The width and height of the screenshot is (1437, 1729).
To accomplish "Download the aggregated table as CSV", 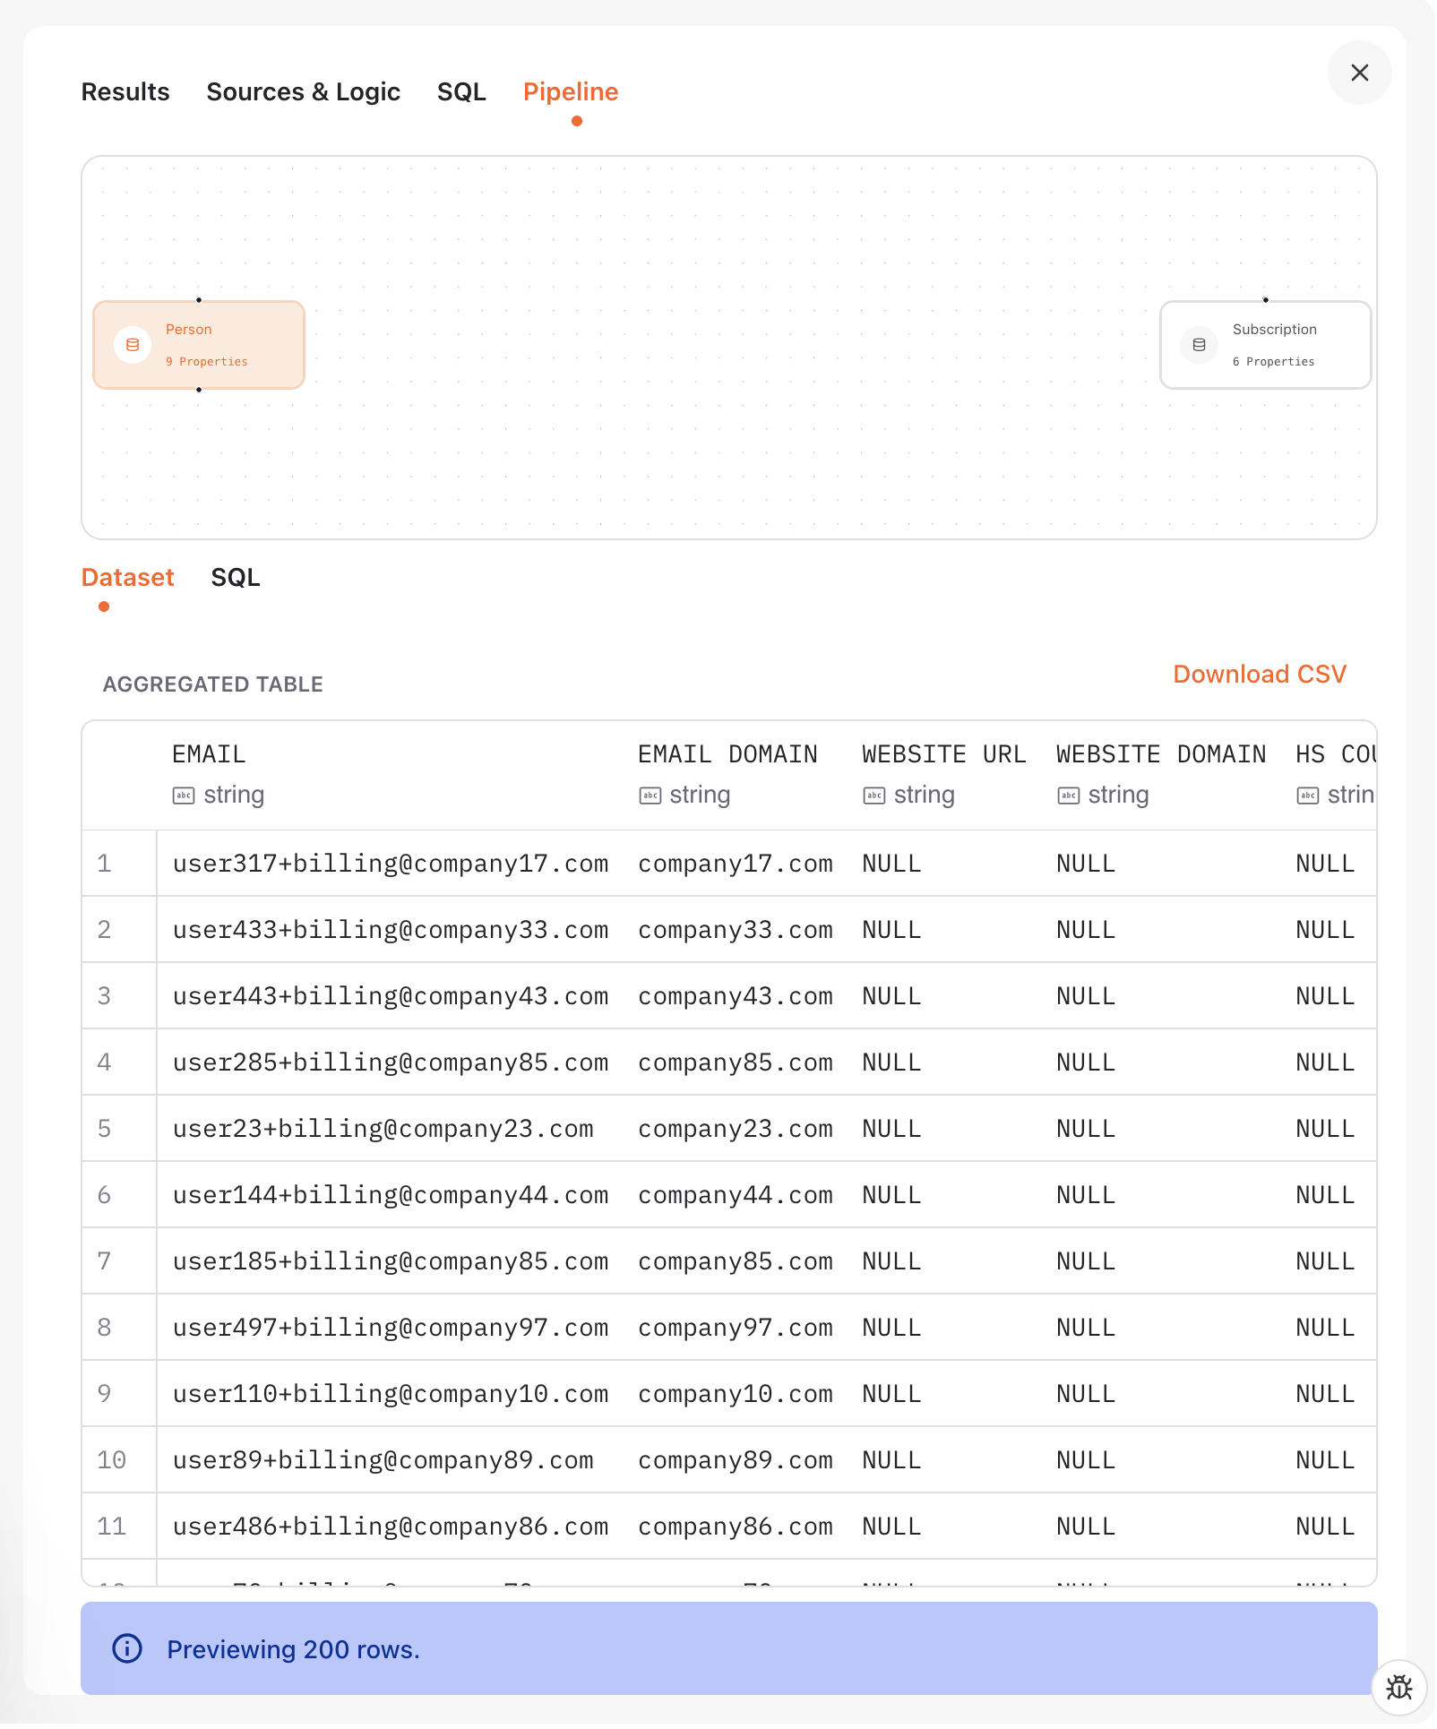I will [x=1259, y=674].
